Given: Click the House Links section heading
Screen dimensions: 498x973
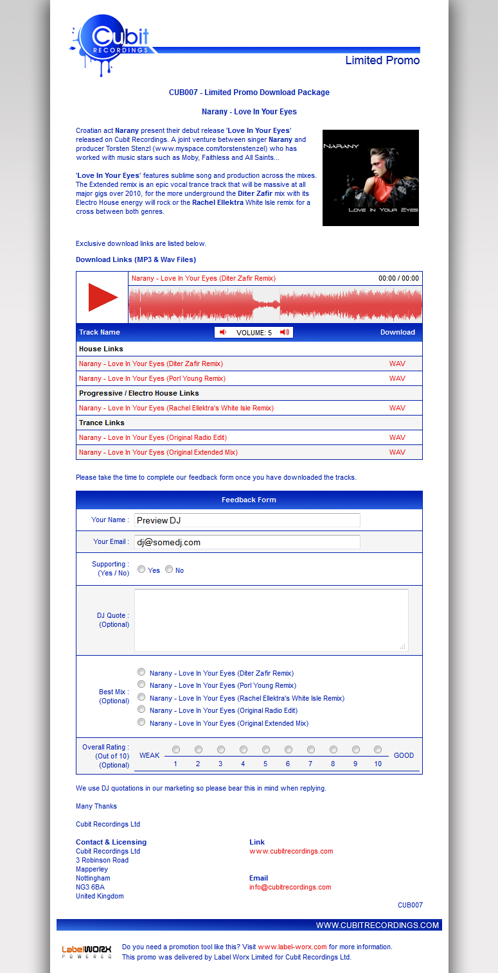Looking at the screenshot, I should 101,349.
